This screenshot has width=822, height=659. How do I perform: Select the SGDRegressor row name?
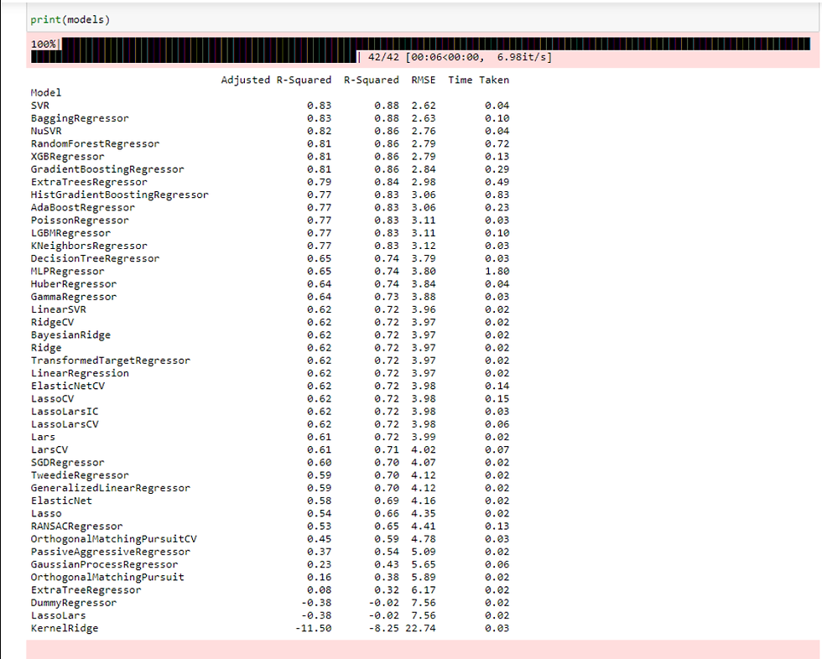click(68, 463)
